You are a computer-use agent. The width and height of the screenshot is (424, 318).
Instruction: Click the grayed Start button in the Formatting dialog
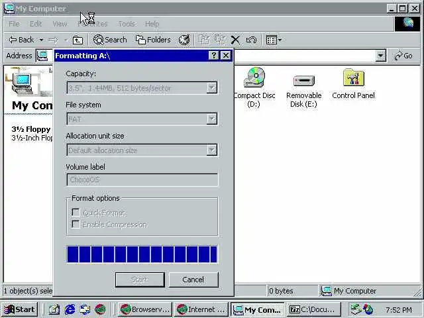click(140, 280)
